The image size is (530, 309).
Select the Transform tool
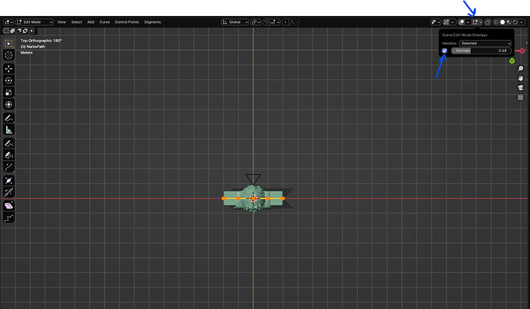(8, 104)
